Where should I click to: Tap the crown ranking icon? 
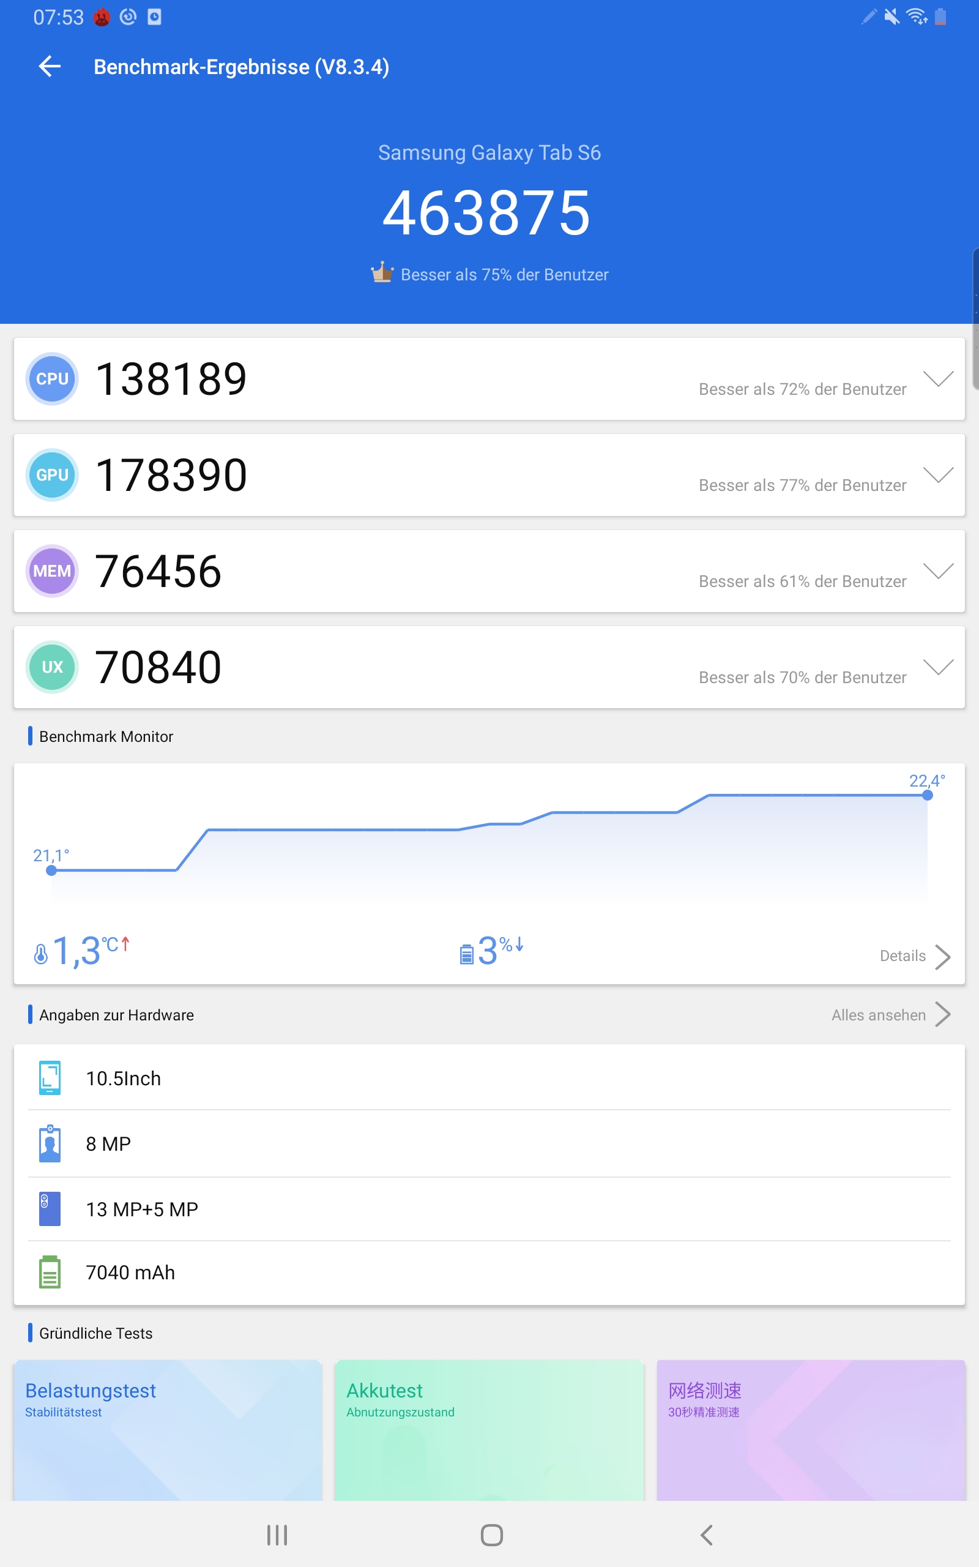tap(382, 272)
